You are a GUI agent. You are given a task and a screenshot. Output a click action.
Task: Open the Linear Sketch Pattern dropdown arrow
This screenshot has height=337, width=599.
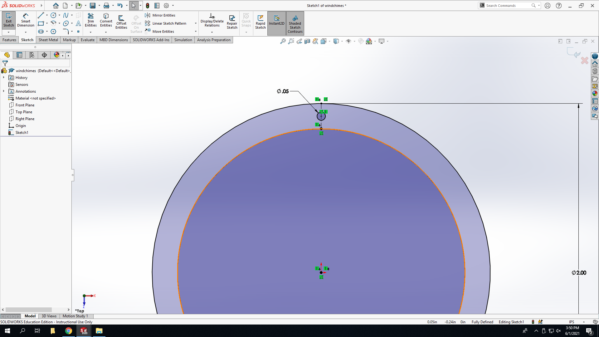tap(196, 23)
